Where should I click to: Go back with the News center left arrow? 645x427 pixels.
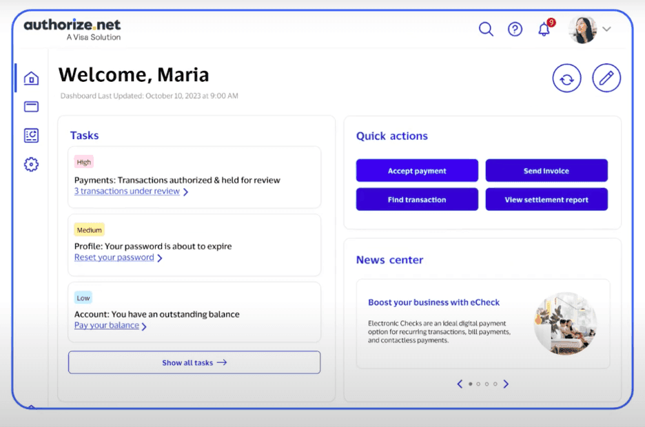click(x=460, y=384)
